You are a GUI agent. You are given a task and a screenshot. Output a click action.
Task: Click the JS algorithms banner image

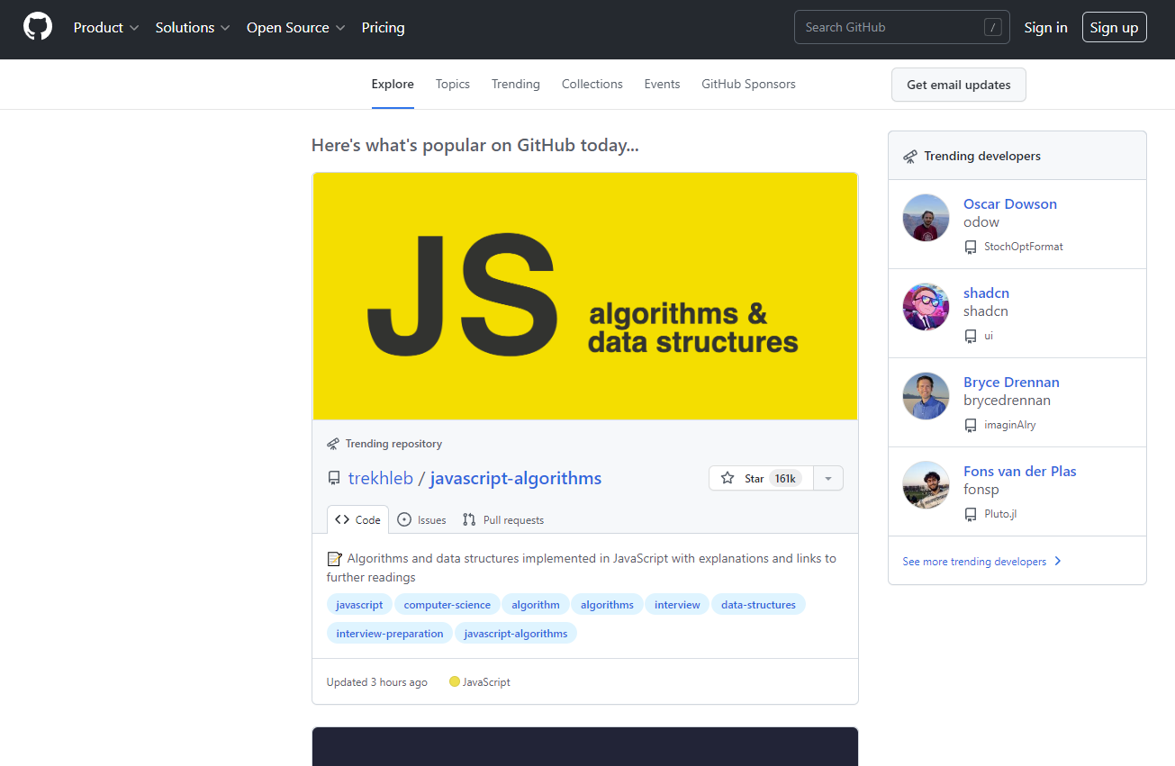[585, 296]
